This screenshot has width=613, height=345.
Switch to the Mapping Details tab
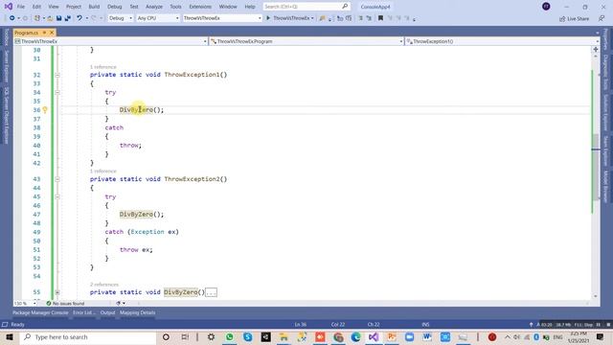pyautogui.click(x=138, y=312)
